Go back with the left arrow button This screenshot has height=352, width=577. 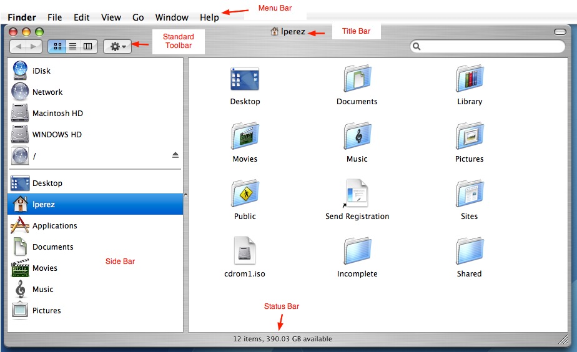coord(18,46)
